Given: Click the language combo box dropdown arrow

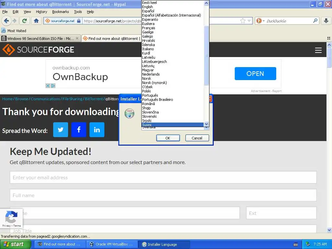Looking at the screenshot, I should point(206,128).
